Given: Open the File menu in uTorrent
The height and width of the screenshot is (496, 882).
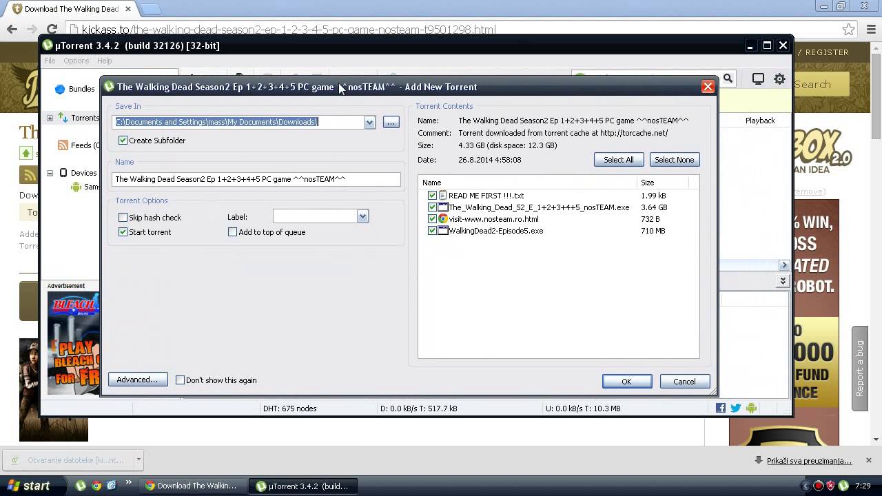Looking at the screenshot, I should pos(50,61).
